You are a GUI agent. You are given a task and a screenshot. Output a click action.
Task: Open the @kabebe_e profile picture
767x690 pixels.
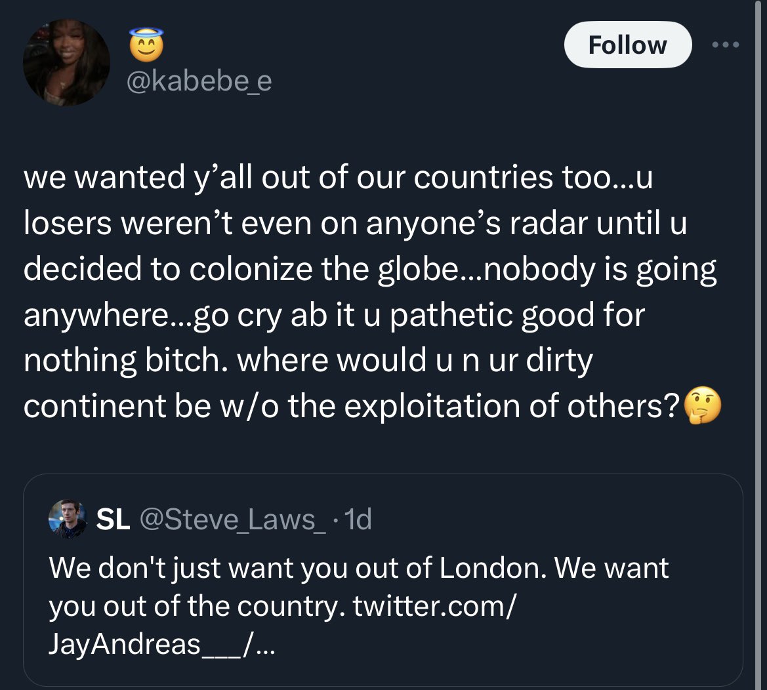pyautogui.click(x=67, y=62)
